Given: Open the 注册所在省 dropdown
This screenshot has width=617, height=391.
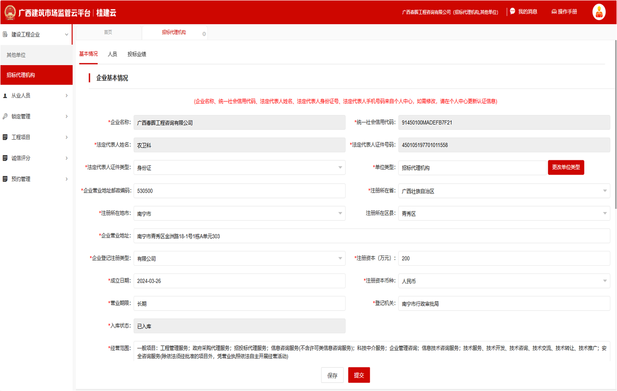Looking at the screenshot, I should [605, 191].
